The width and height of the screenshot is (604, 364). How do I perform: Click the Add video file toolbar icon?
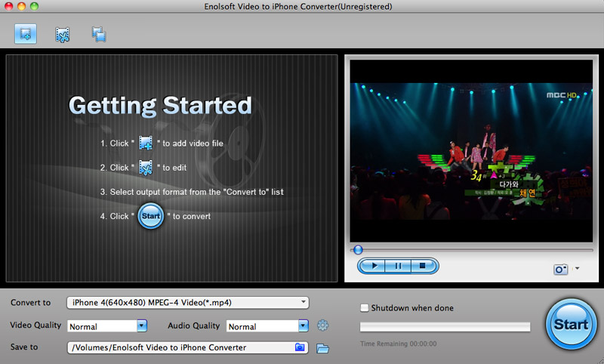[x=26, y=34]
